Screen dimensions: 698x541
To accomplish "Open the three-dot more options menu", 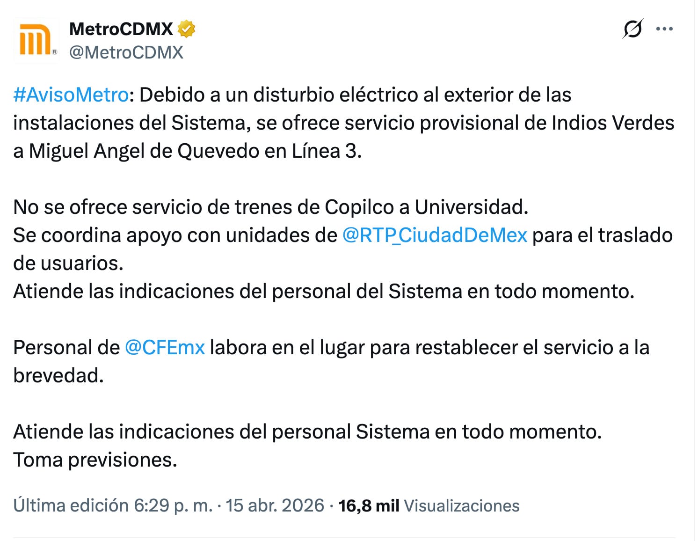I will 663,29.
